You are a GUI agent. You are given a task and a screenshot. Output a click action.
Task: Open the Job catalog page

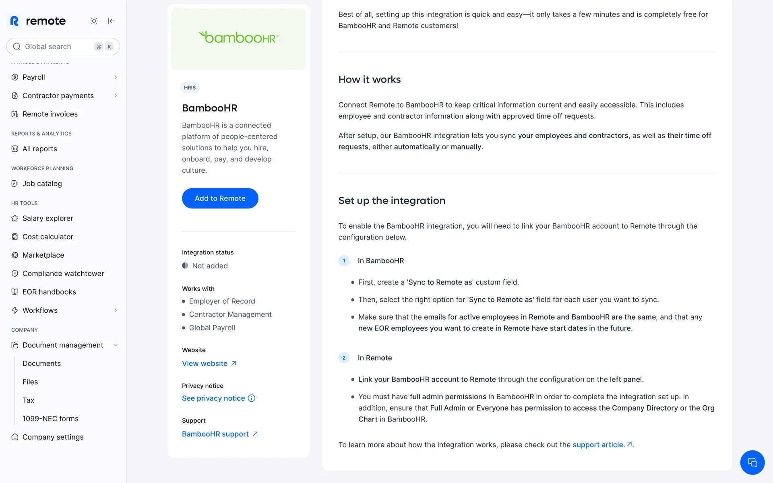click(42, 184)
